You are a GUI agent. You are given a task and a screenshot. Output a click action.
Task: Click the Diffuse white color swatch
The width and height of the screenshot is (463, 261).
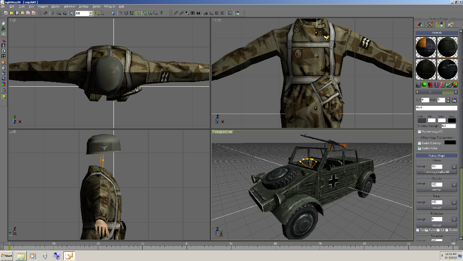pyautogui.click(x=432, y=121)
